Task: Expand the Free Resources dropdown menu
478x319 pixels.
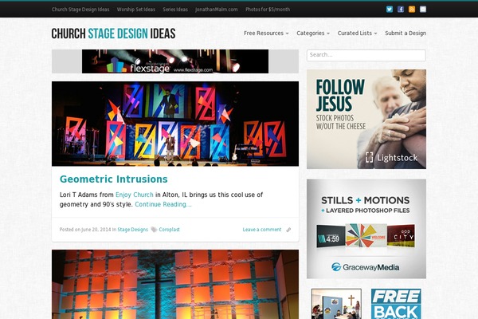Action: (x=266, y=33)
